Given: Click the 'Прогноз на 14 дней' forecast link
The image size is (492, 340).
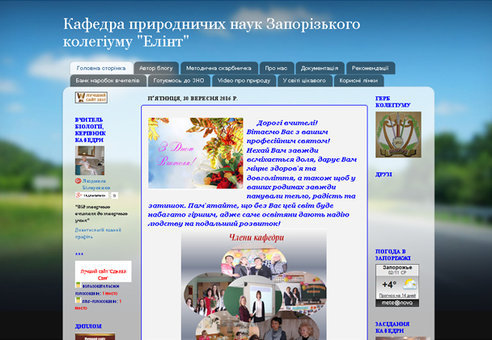Looking at the screenshot, I should (397, 296).
